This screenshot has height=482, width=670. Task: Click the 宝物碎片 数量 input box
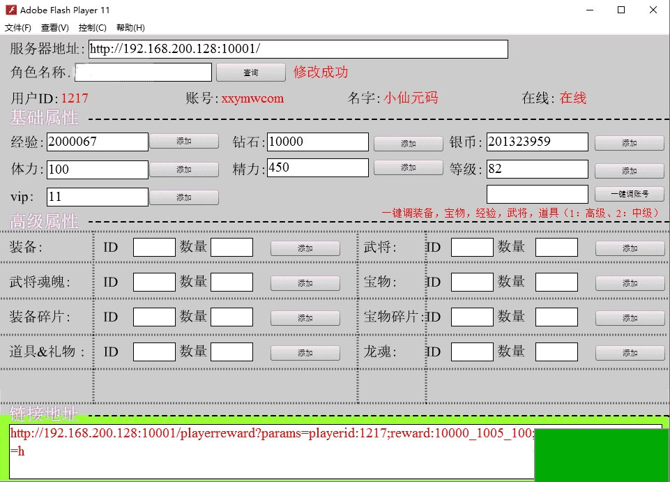(x=556, y=317)
